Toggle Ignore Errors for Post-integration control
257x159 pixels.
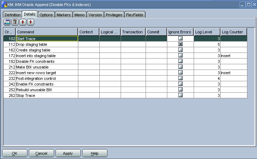tap(180, 78)
